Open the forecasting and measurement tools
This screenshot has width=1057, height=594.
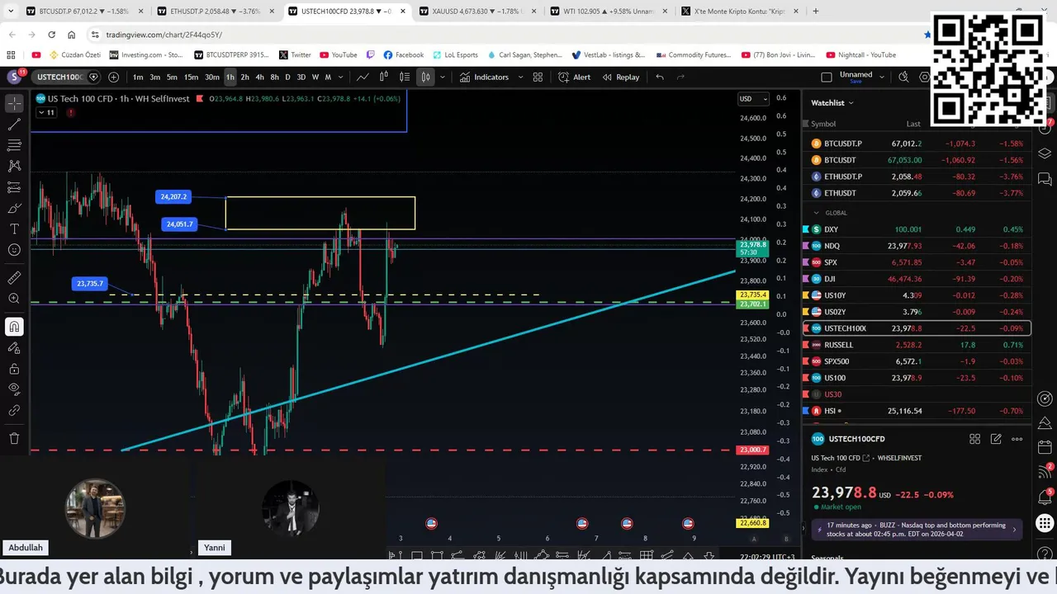[x=14, y=187]
